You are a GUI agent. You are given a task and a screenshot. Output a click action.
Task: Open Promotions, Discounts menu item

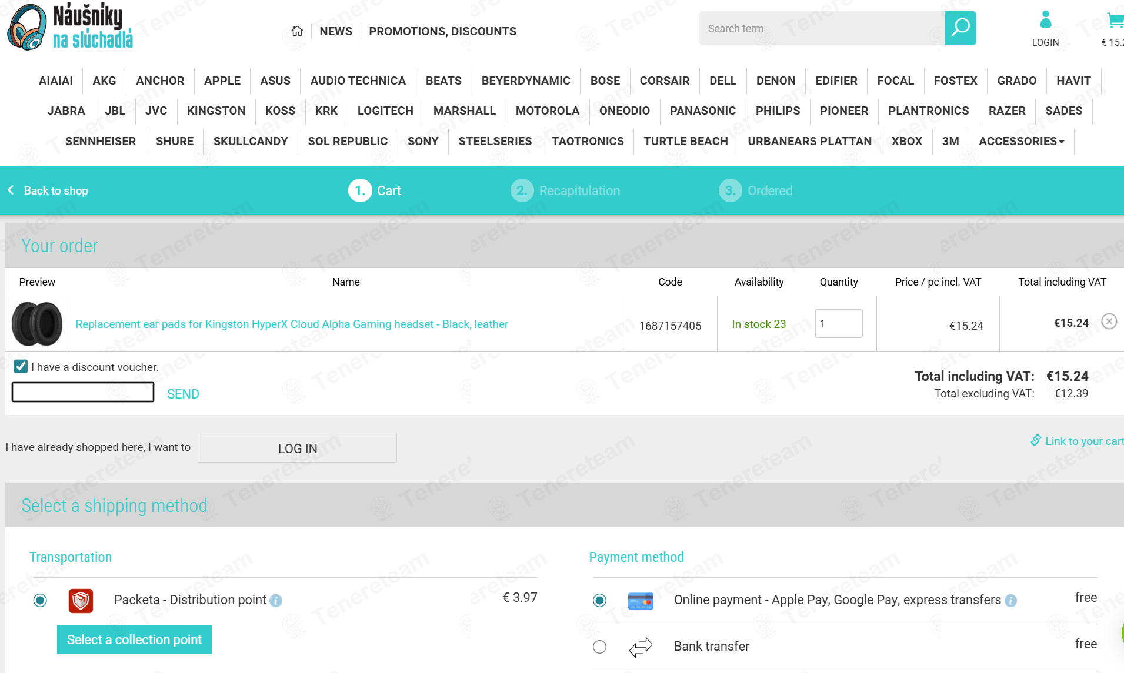coord(442,31)
